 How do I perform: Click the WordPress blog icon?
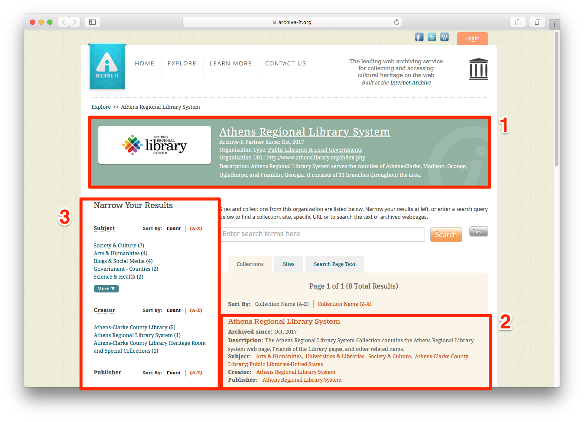pos(444,37)
